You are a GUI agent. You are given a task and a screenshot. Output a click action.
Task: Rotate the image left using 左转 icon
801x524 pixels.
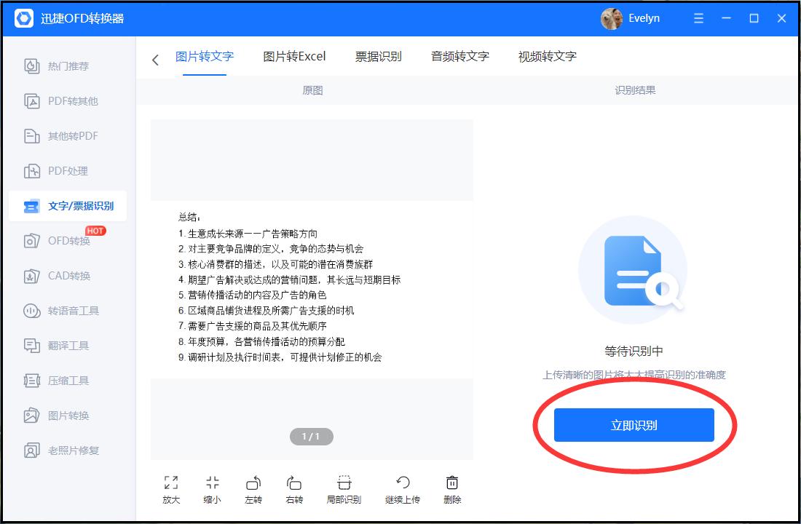253,488
